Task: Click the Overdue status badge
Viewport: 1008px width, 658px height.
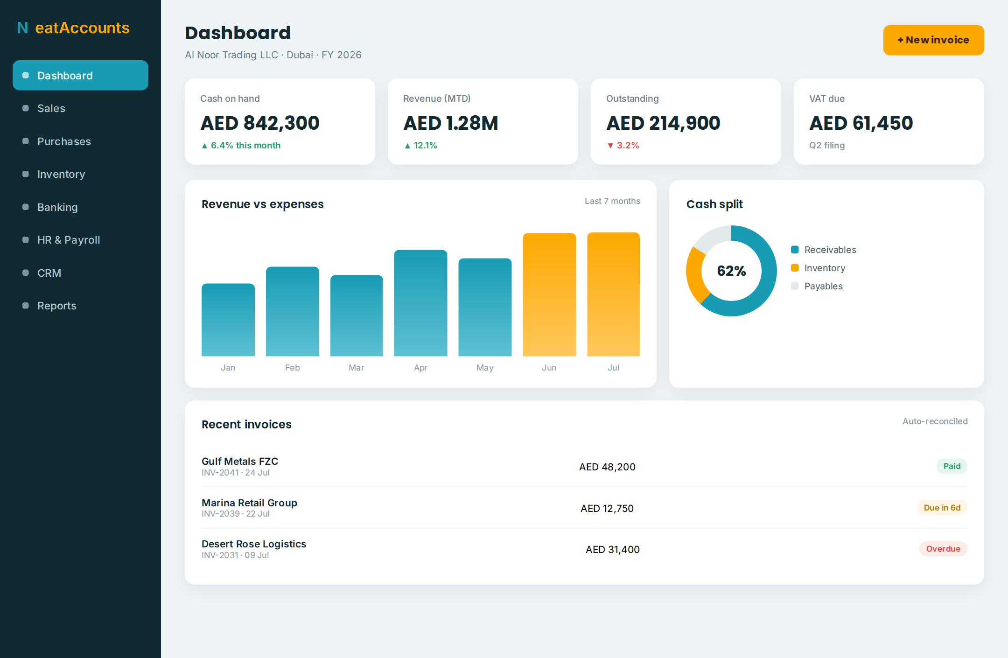Action: pos(943,549)
